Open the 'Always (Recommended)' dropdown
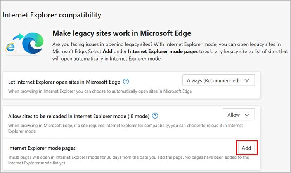Image resolution: width=291 pixels, height=173 pixels. (218, 80)
